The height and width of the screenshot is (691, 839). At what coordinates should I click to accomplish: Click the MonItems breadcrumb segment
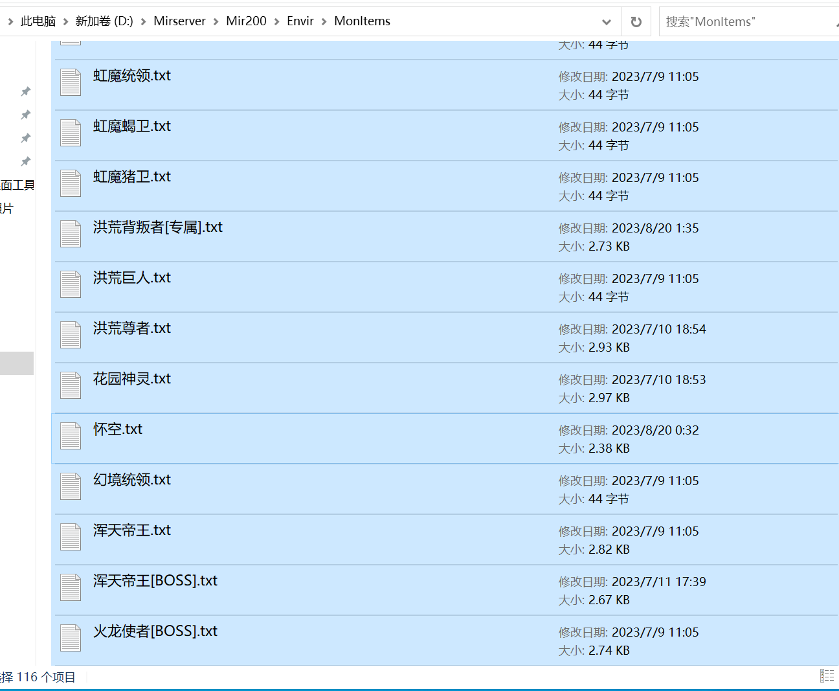pos(363,21)
